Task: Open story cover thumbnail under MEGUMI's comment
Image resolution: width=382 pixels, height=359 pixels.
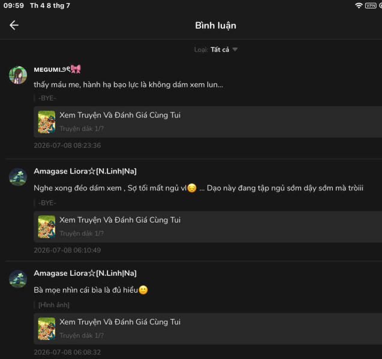Action: pyautogui.click(x=47, y=122)
